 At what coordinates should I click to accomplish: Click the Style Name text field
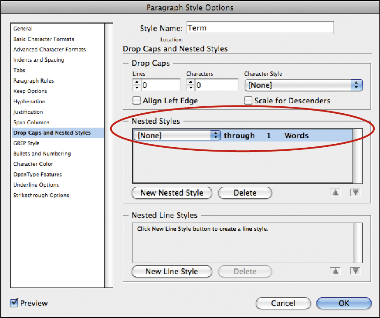(x=260, y=28)
